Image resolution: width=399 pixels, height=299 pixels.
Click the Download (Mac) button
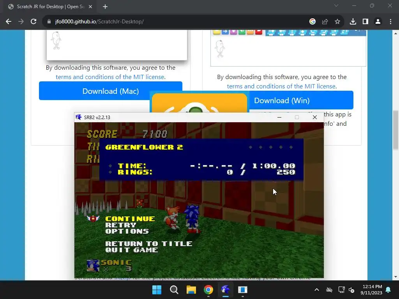coord(110,91)
